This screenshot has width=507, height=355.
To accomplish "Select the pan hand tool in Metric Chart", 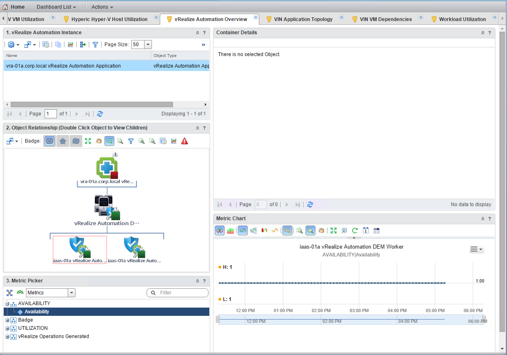I will (x=322, y=230).
